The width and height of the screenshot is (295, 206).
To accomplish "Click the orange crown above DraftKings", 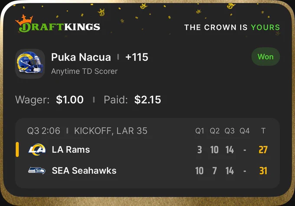I will pyautogui.click(x=24, y=20).
